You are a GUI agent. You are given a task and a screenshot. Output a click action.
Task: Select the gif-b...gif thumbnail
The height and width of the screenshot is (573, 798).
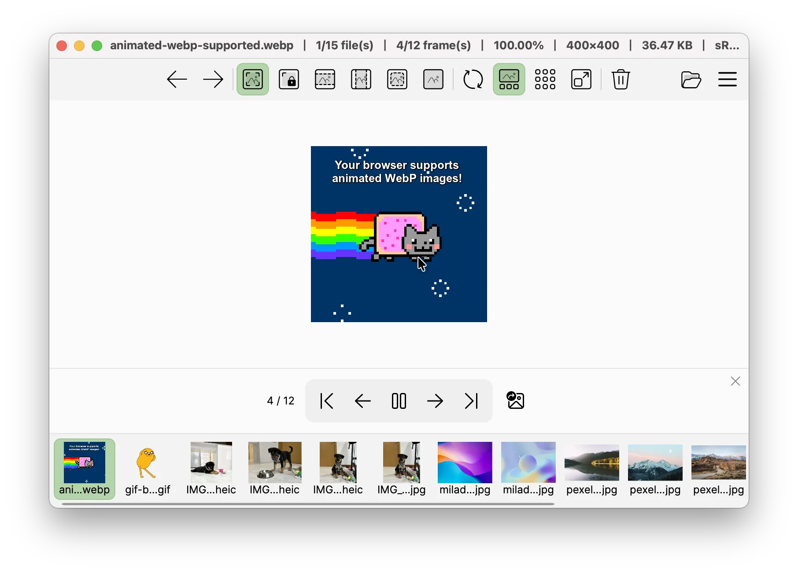tap(148, 469)
